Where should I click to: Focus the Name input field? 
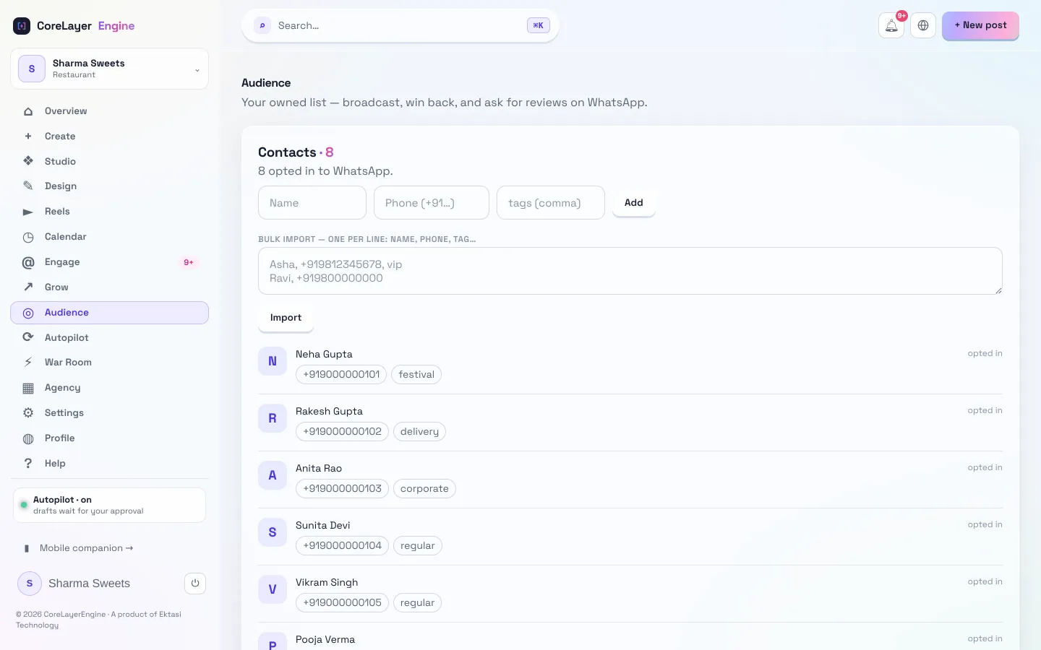tap(312, 203)
